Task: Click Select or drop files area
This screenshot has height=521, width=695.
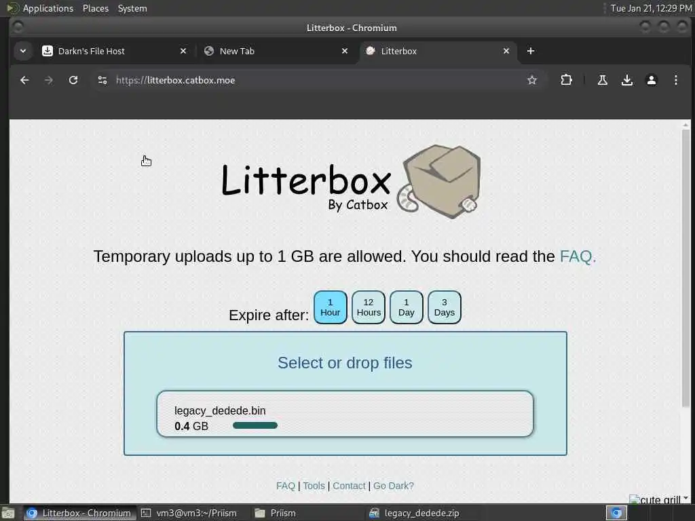Action: pos(345,363)
